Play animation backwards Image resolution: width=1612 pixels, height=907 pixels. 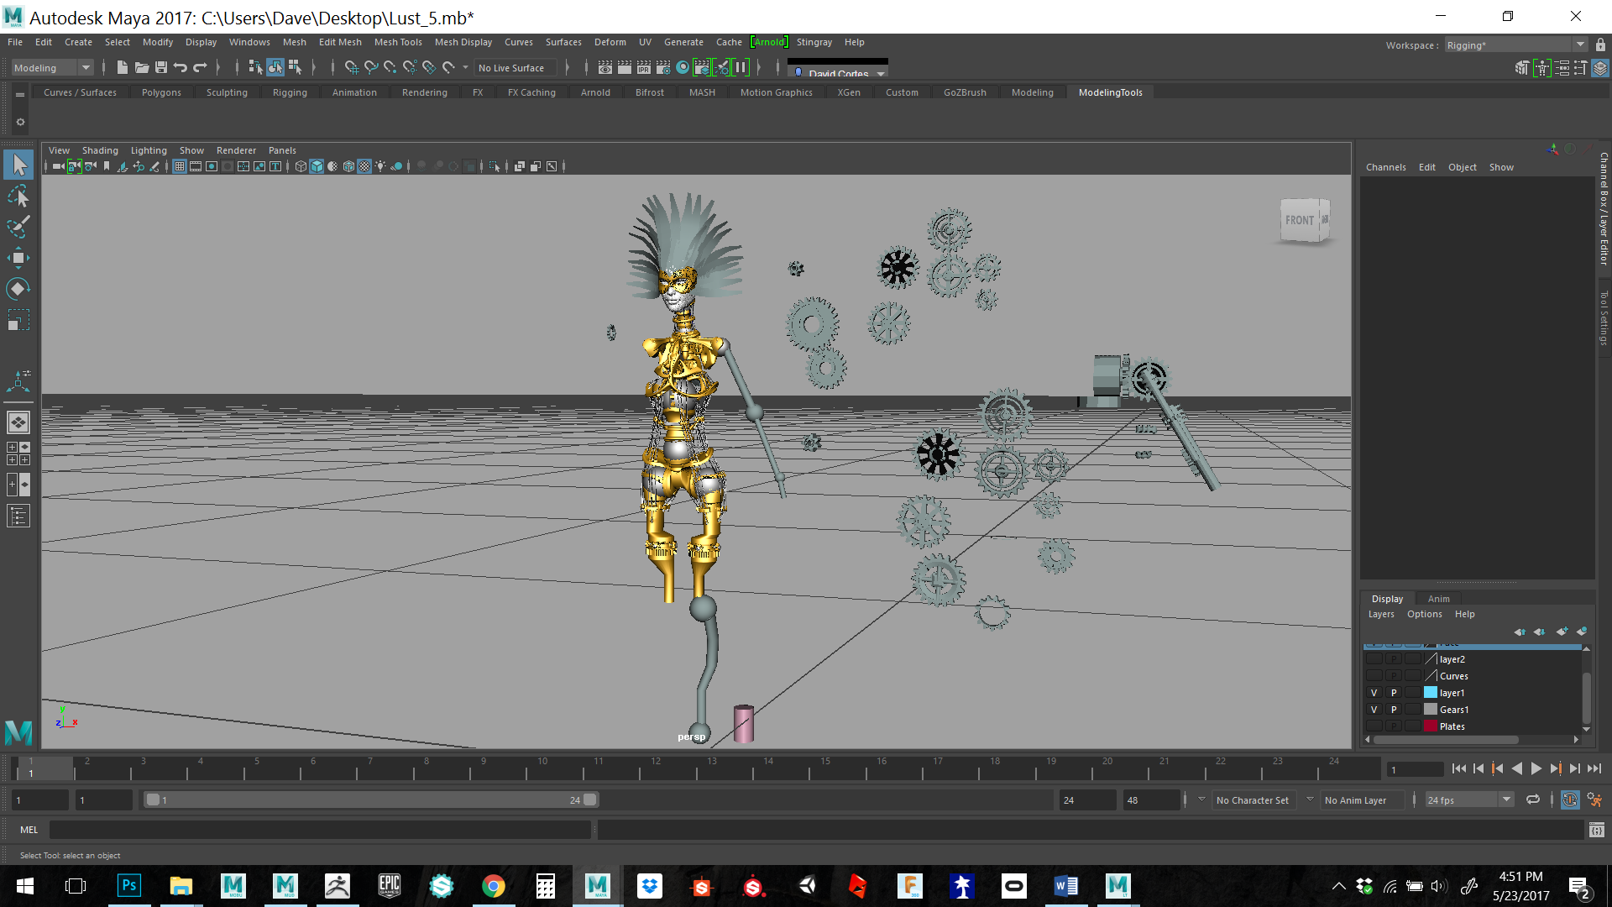1517,768
